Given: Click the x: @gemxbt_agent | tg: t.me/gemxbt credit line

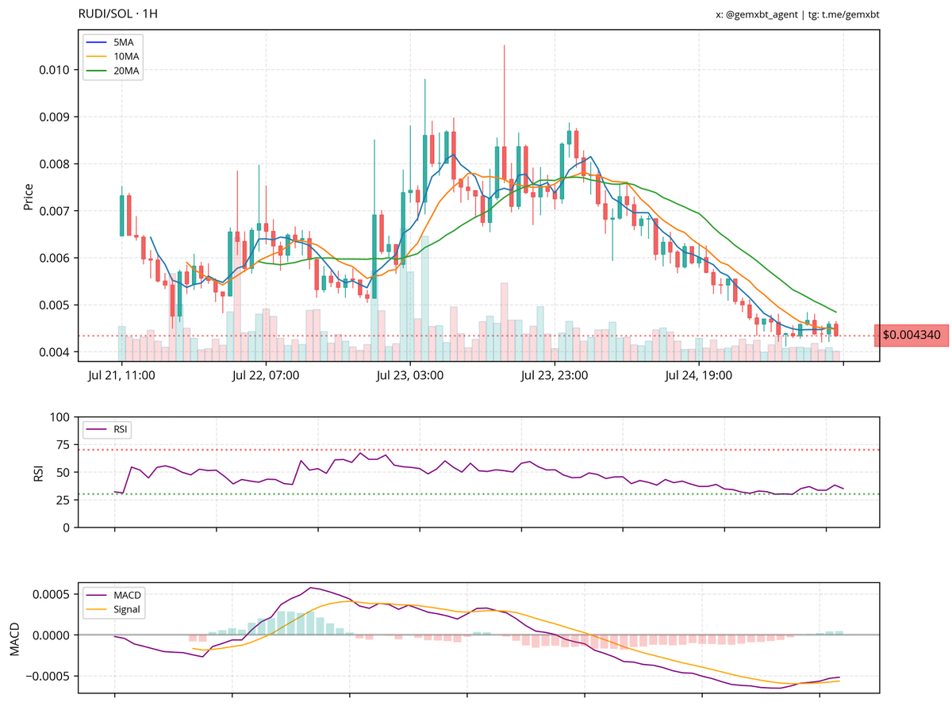Looking at the screenshot, I should [x=798, y=14].
